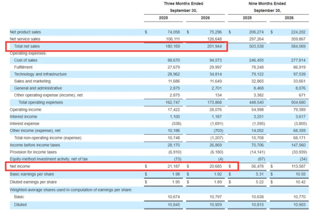Select "Other income (expense), net" label
The height and width of the screenshot is (213, 317).
(x=35, y=130)
